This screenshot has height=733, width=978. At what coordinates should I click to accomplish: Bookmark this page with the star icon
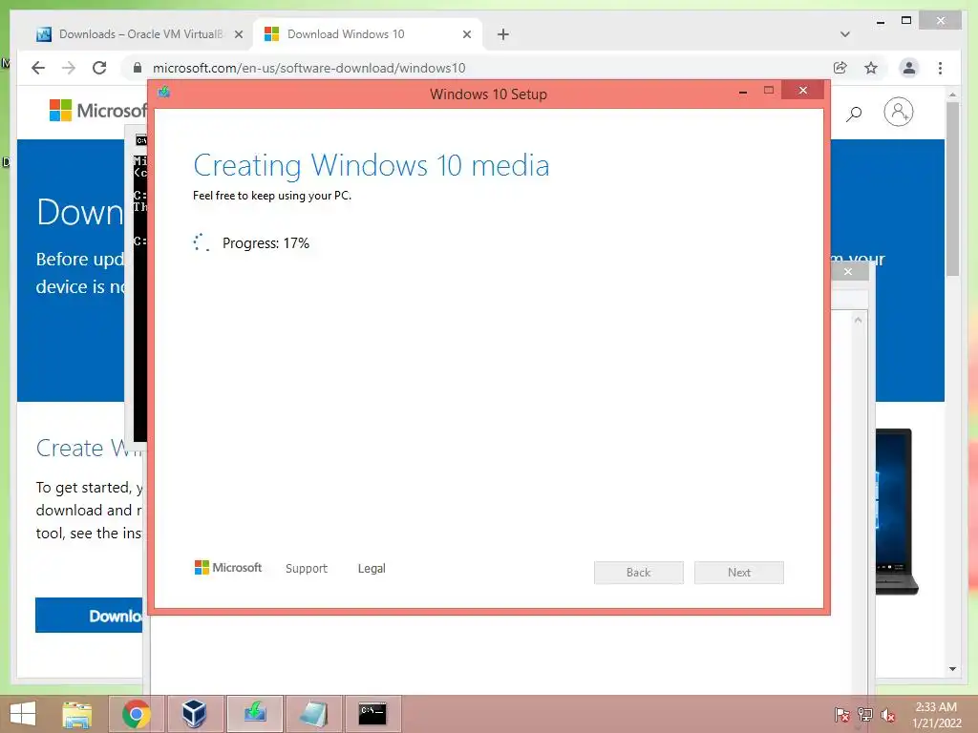click(x=871, y=68)
